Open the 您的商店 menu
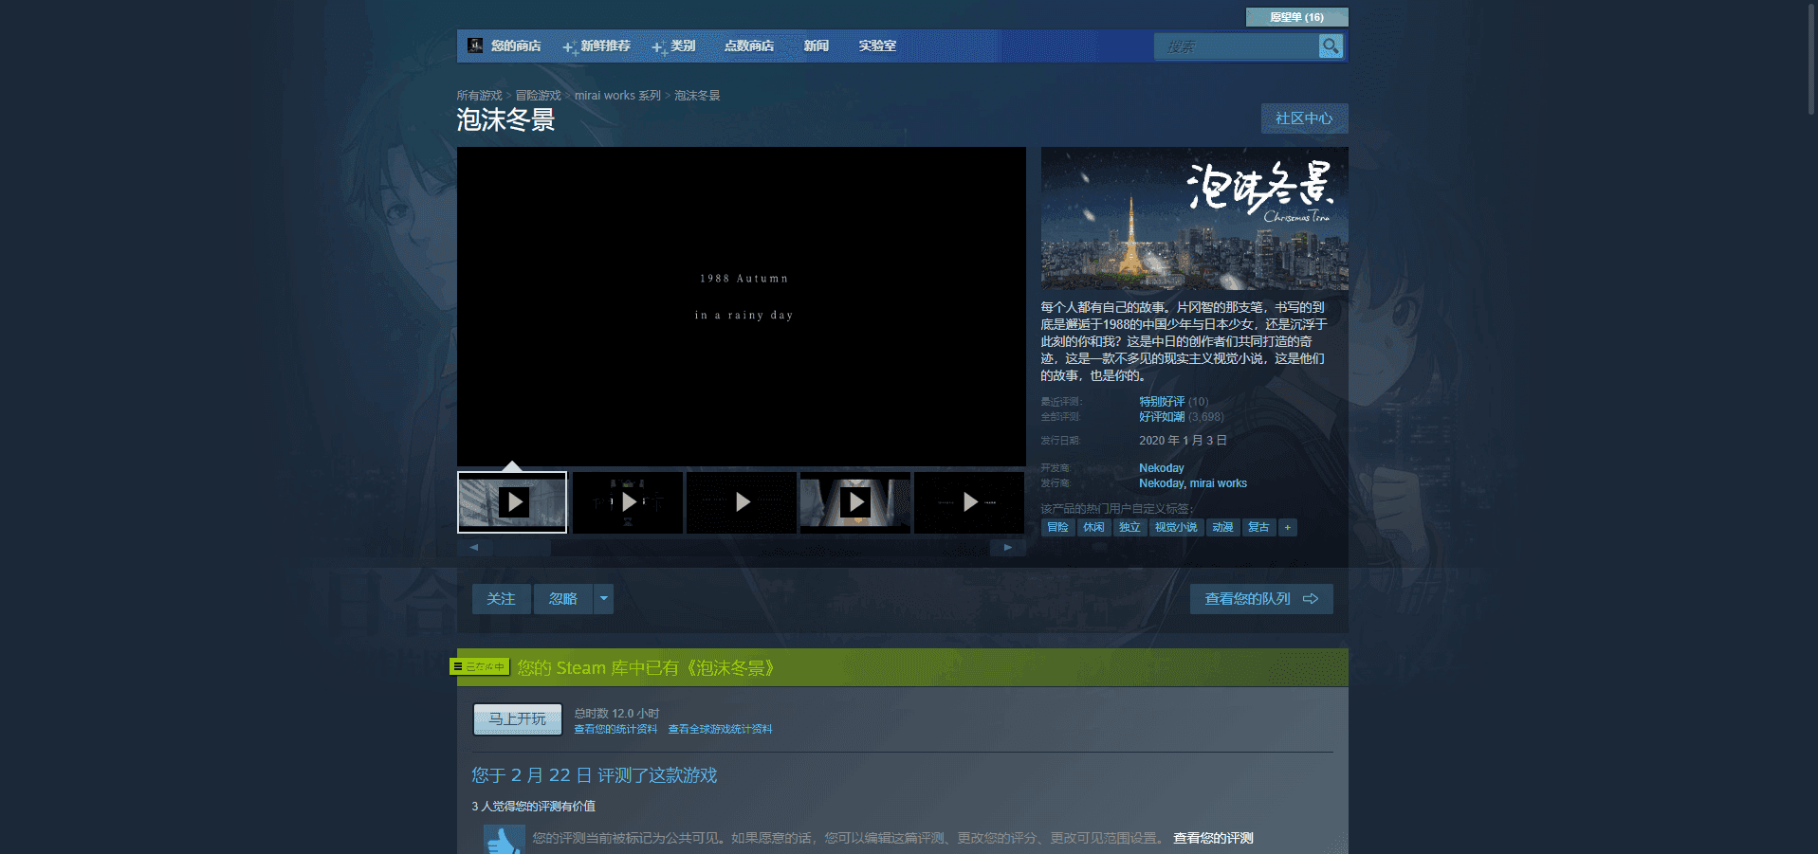1818x854 pixels. [516, 45]
